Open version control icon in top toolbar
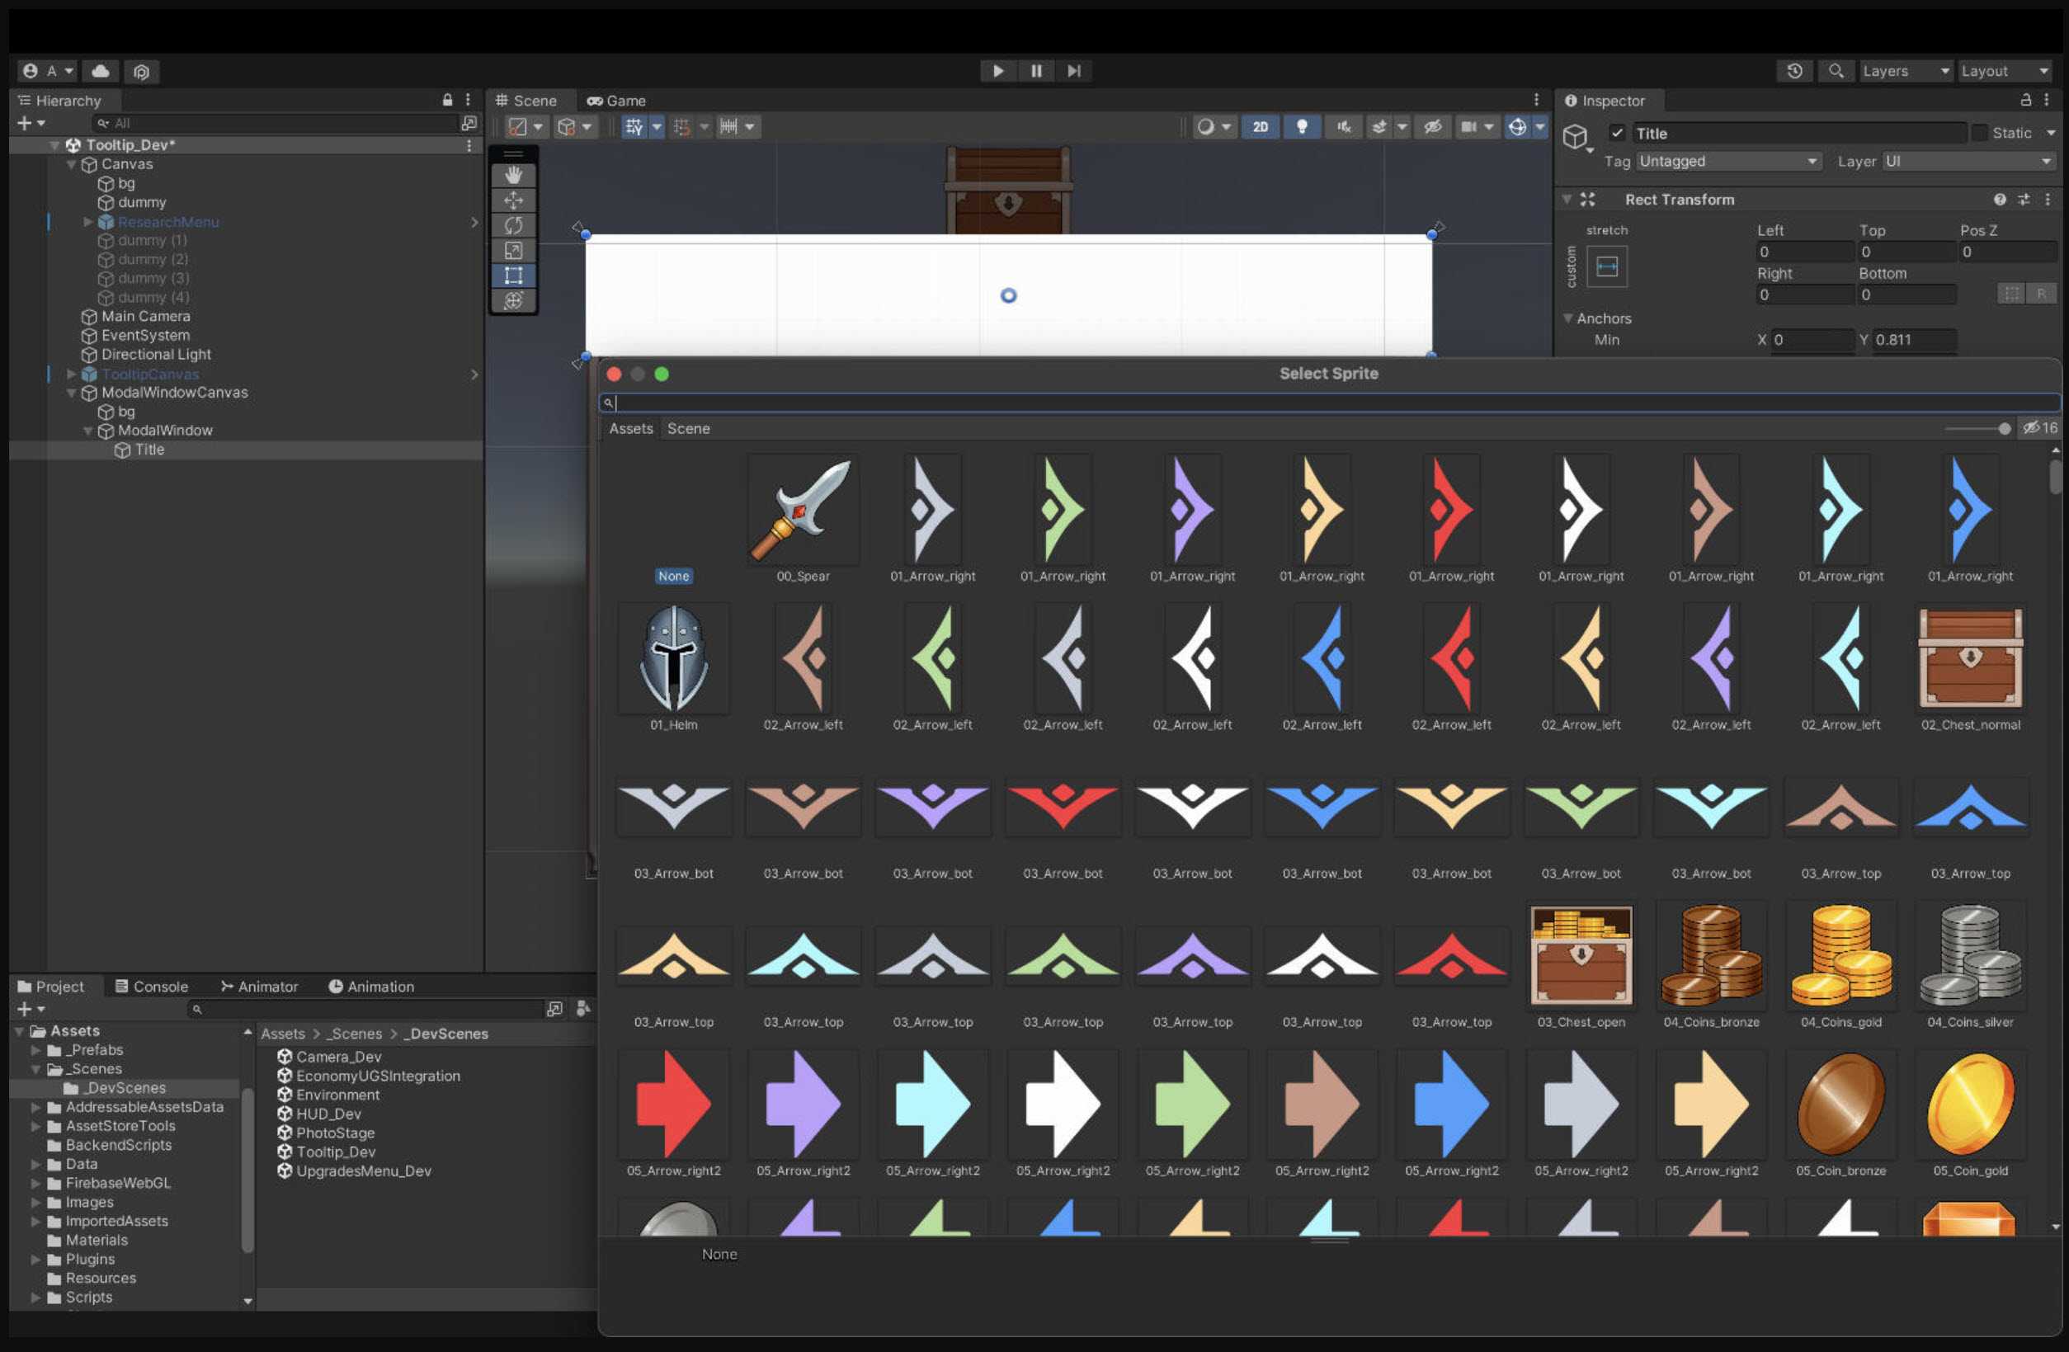 click(142, 71)
